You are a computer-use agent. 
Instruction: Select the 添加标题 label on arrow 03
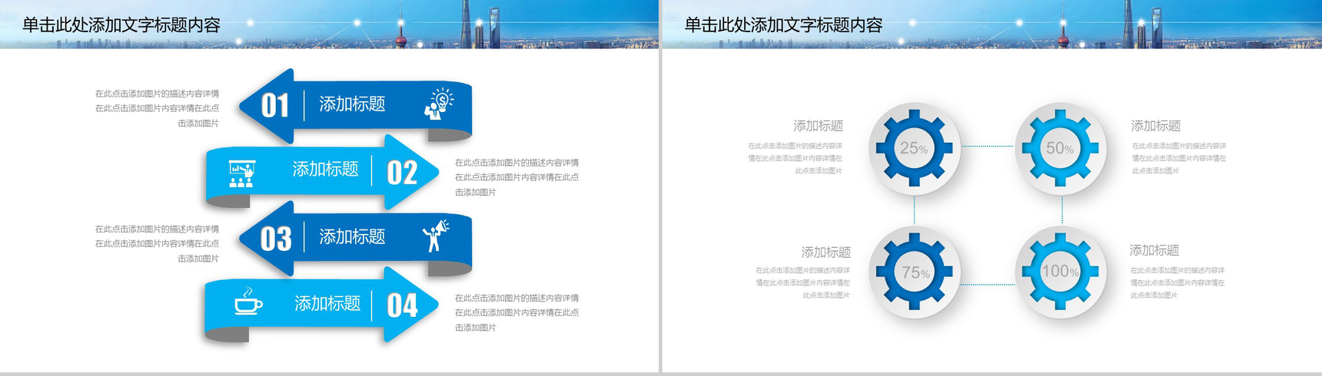tap(352, 237)
